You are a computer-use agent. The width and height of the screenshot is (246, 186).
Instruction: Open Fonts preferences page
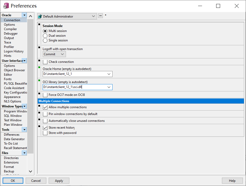(x=8, y=79)
